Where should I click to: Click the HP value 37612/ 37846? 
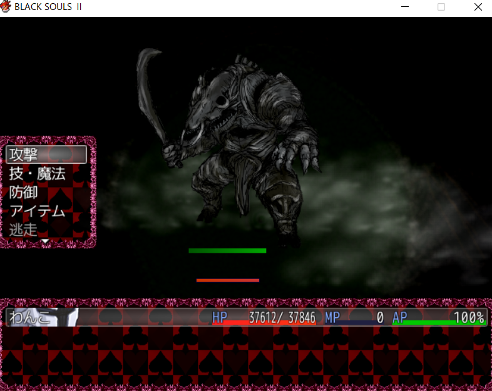(282, 318)
